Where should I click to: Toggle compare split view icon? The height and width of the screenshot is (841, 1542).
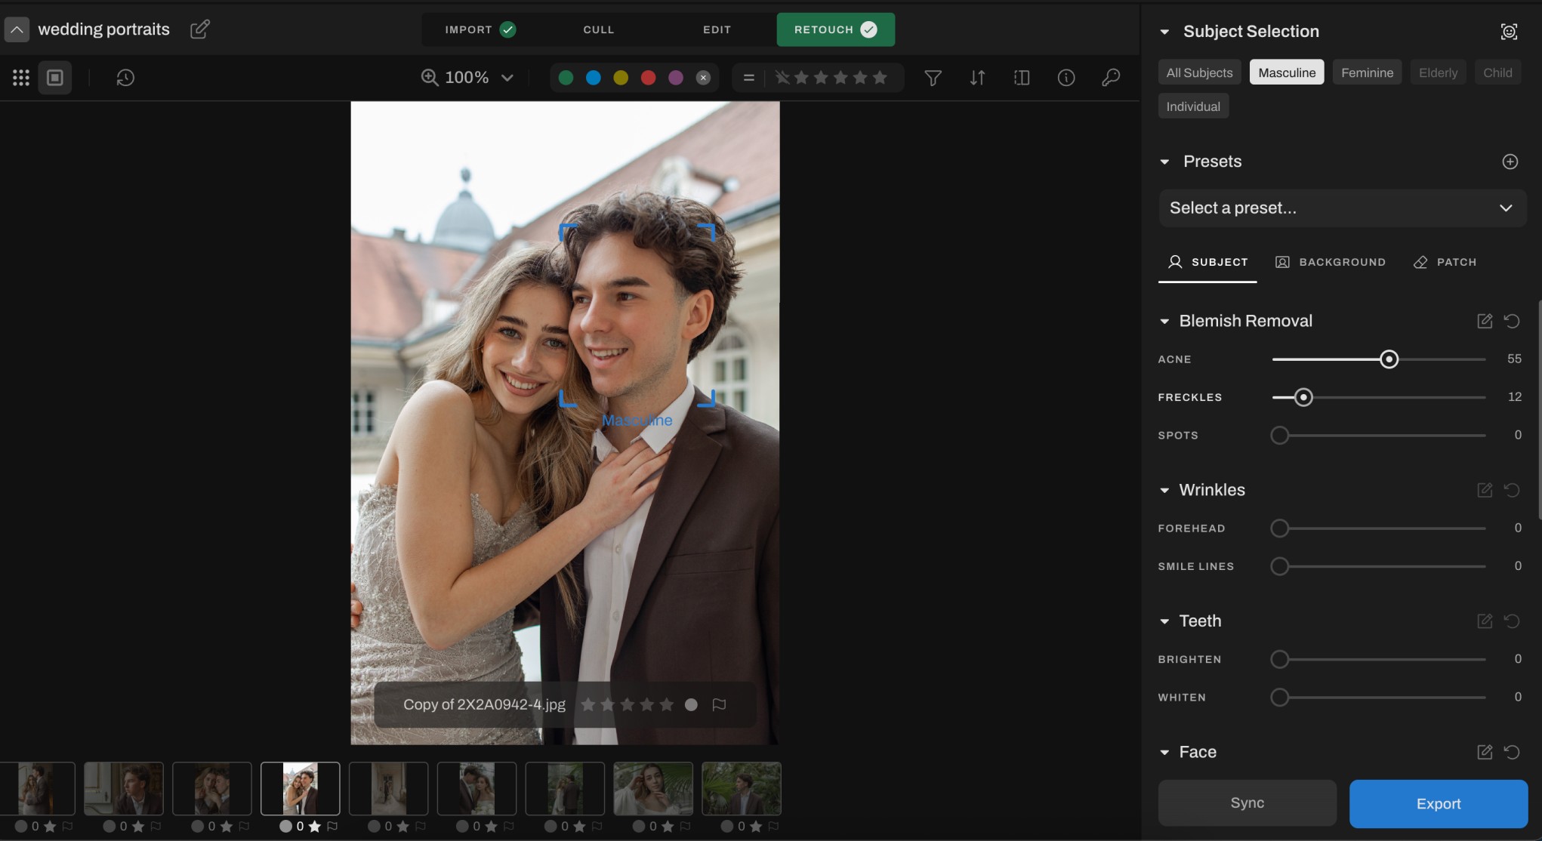[1022, 78]
